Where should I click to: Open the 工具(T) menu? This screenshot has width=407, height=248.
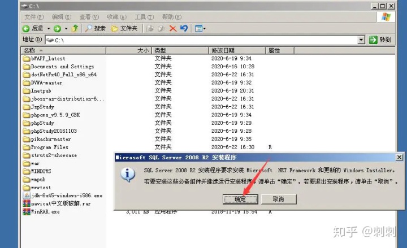click(144, 17)
